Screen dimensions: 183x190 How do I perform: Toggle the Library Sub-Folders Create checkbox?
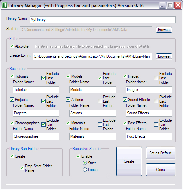(x=12, y=156)
